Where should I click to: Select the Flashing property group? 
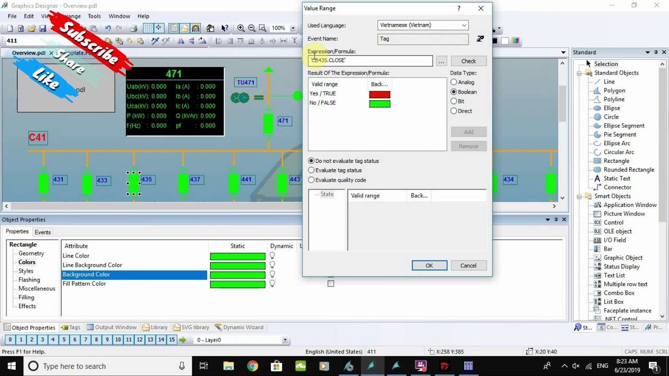(x=29, y=280)
